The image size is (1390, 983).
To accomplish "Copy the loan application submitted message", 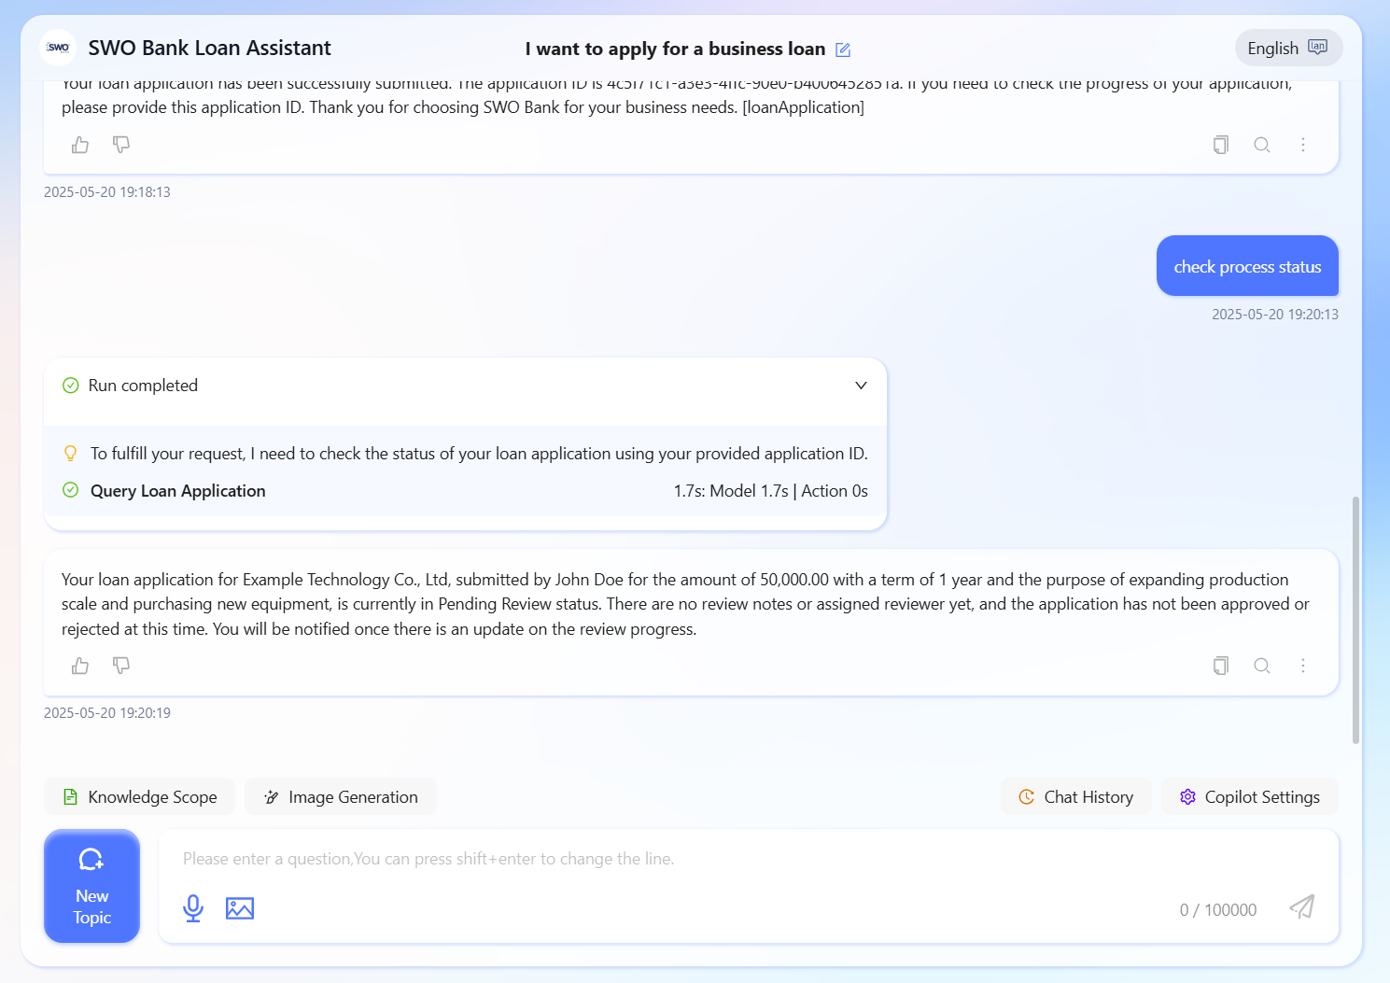I will (1220, 145).
